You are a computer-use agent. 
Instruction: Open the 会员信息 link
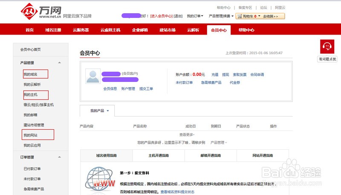tap(110, 89)
